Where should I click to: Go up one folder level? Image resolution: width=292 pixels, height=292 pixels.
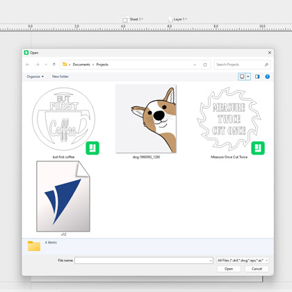54,65
